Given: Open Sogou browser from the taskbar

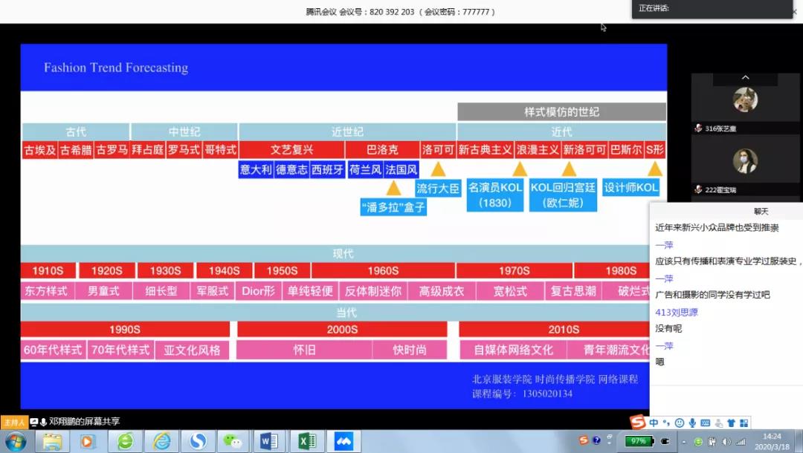Looking at the screenshot, I should coord(198,441).
